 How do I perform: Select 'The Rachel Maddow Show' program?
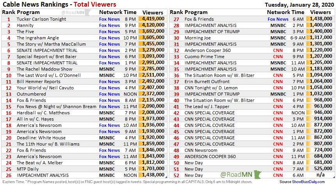(44, 69)
